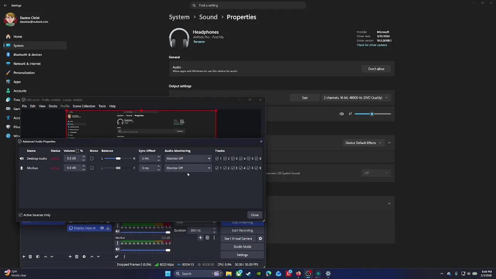Click Settings back arrow icon
Image resolution: width=496 pixels, height=279 pixels.
(5, 5)
